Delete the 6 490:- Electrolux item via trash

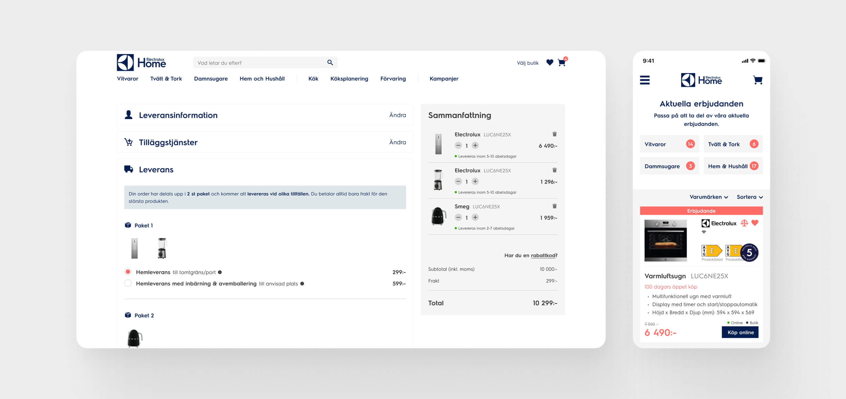tap(555, 134)
